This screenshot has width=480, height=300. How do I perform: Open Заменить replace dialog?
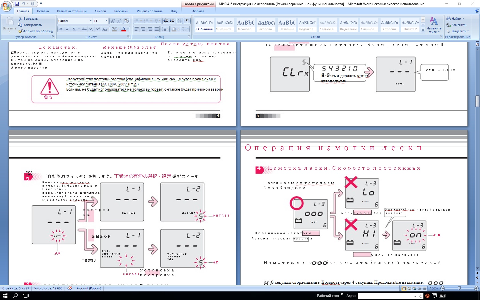coord(457,25)
